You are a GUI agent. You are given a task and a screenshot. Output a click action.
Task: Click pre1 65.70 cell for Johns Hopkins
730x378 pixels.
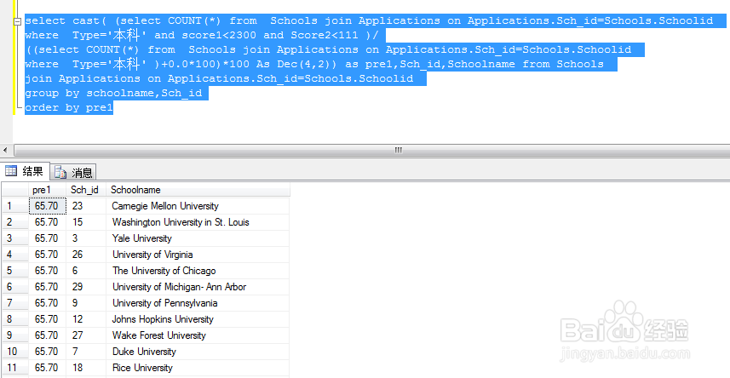[48, 319]
